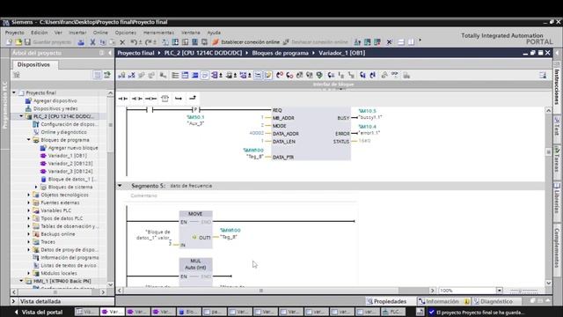Expand the Vista detallada panel
The height and width of the screenshot is (317, 563).
click(x=14, y=301)
